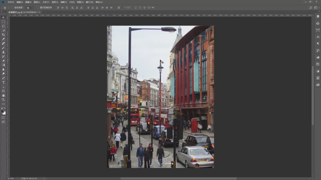Open the Edit Toolbar three-dots button
Viewport: 321px width, 180px height.
coord(3,104)
